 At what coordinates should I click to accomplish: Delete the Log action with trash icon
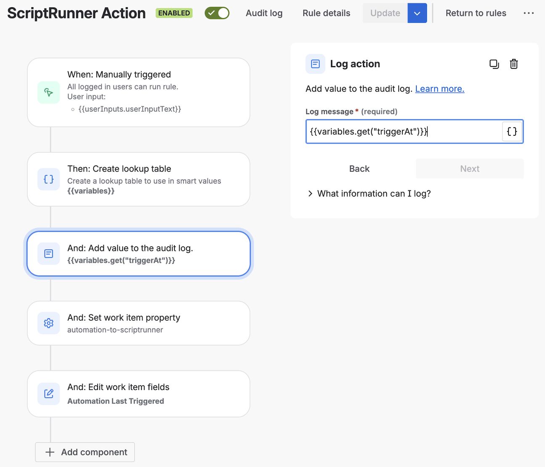[514, 64]
